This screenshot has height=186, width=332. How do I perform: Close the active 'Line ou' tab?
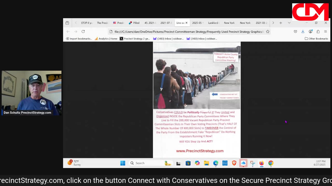(186, 23)
